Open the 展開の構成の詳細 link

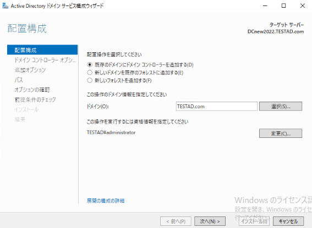pos(106,201)
